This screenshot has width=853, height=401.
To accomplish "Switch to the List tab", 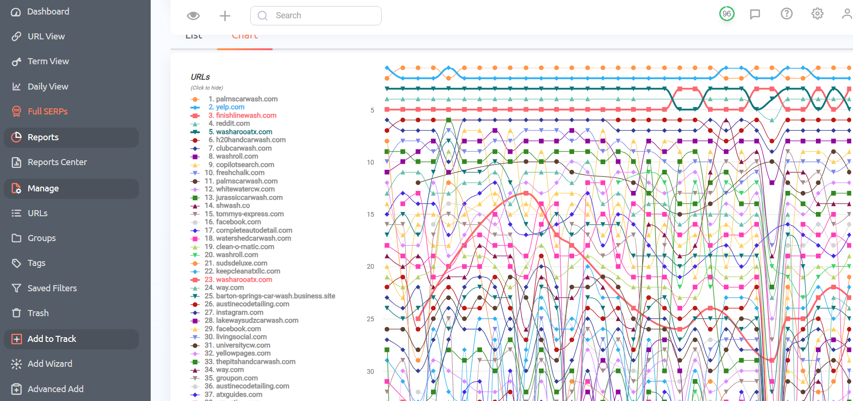I will click(194, 38).
